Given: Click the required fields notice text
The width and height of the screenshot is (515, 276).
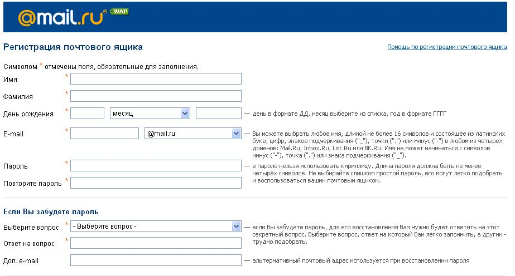Looking at the screenshot, I should point(101,66).
